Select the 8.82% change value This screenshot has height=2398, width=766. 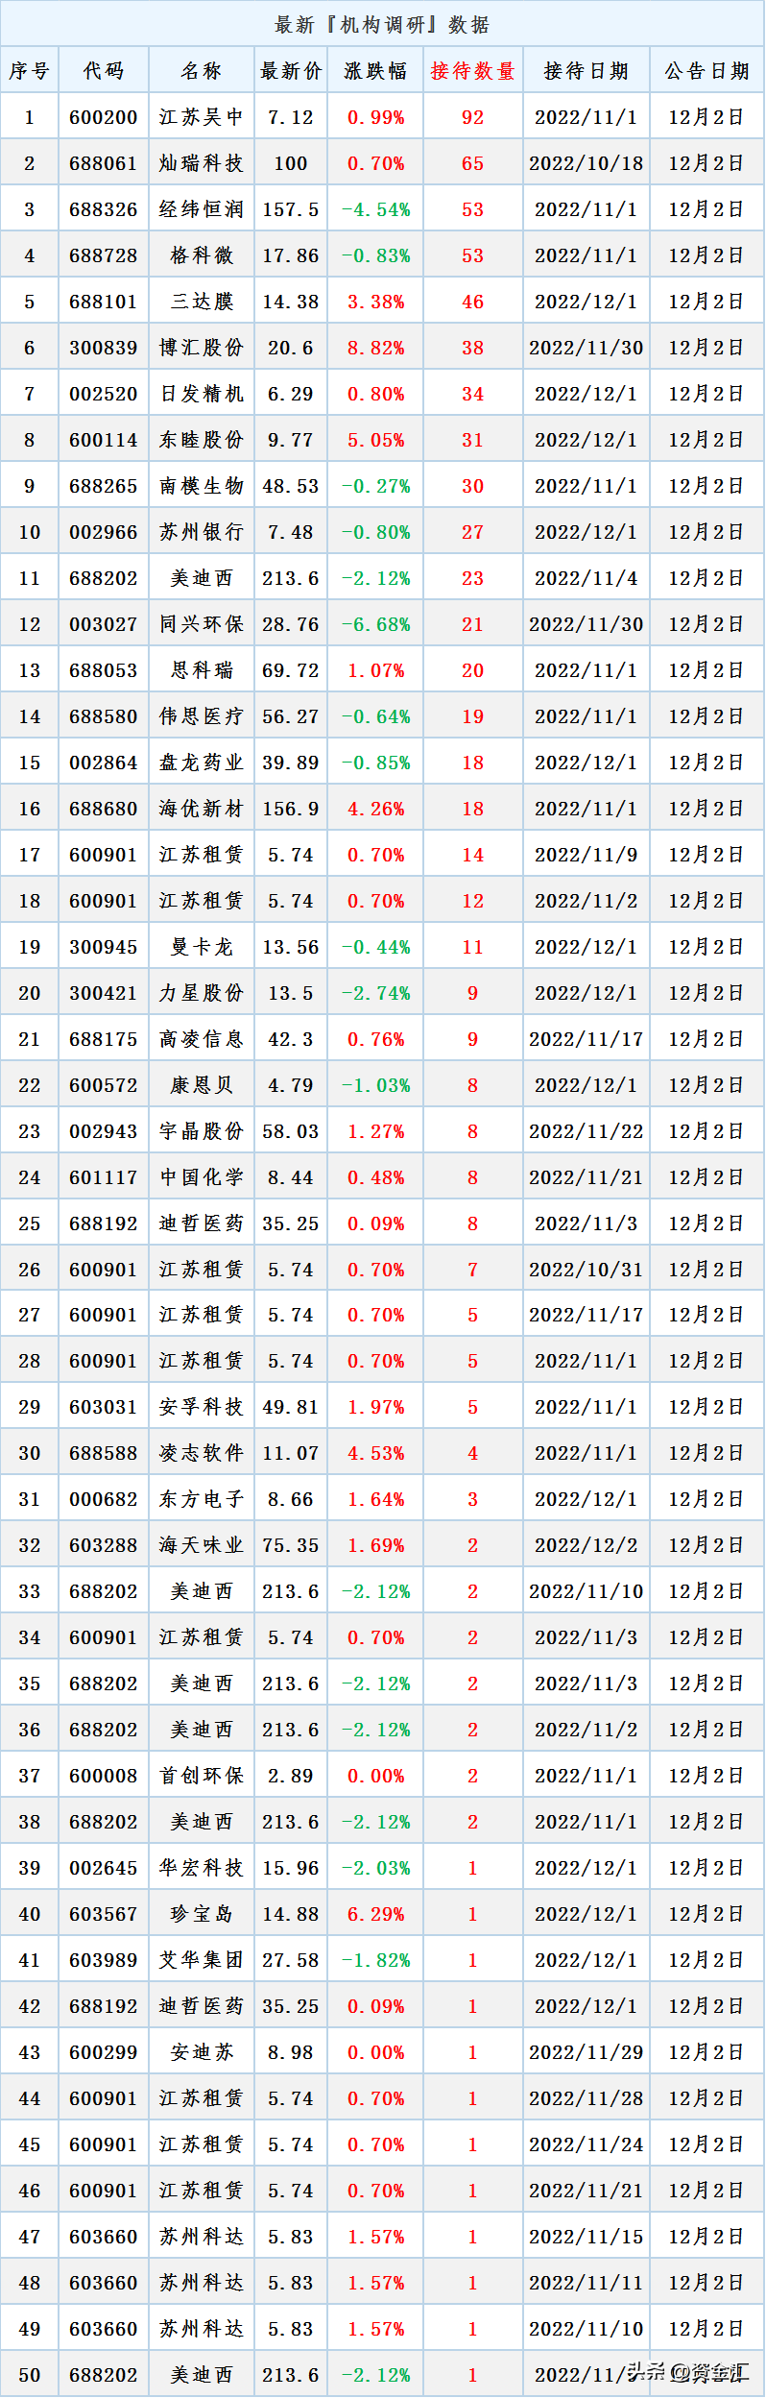376,348
